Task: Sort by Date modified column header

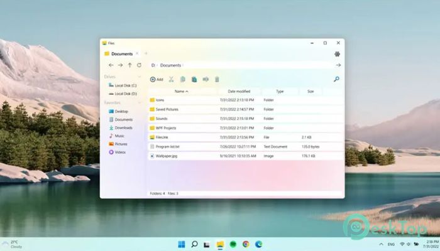Action: pyautogui.click(x=239, y=92)
